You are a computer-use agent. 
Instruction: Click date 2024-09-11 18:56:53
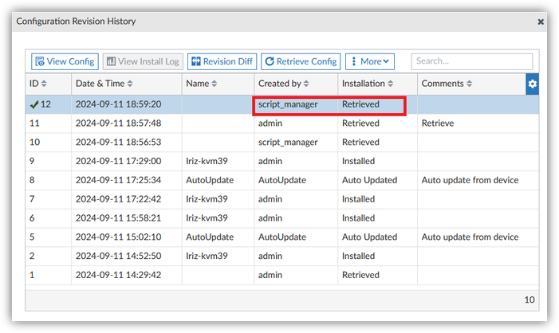(118, 142)
